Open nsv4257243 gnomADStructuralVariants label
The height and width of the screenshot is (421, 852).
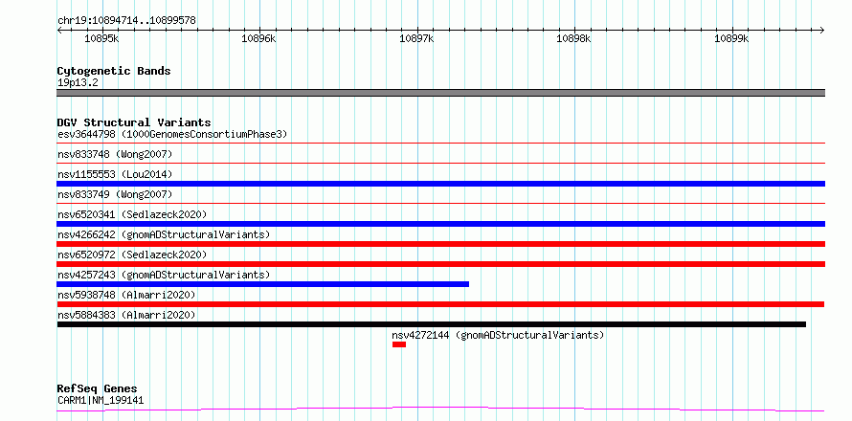[x=164, y=275]
